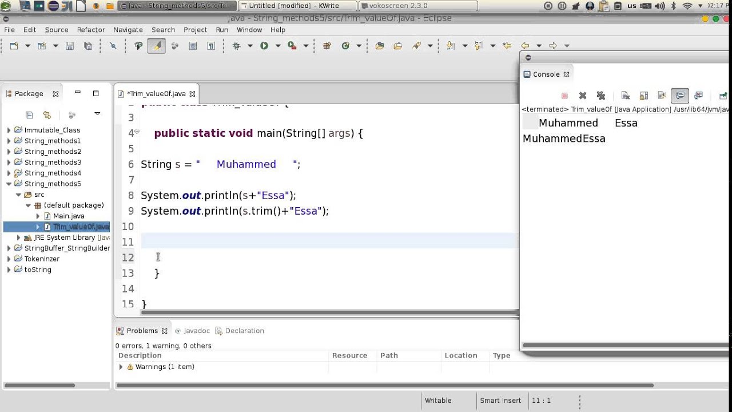Expand the String_methods3 project
Image resolution: width=732 pixels, height=412 pixels.
pyautogui.click(x=9, y=163)
